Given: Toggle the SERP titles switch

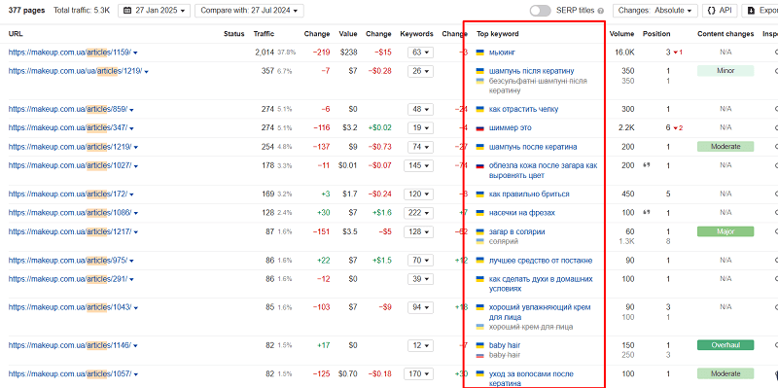Looking at the screenshot, I should click(540, 11).
